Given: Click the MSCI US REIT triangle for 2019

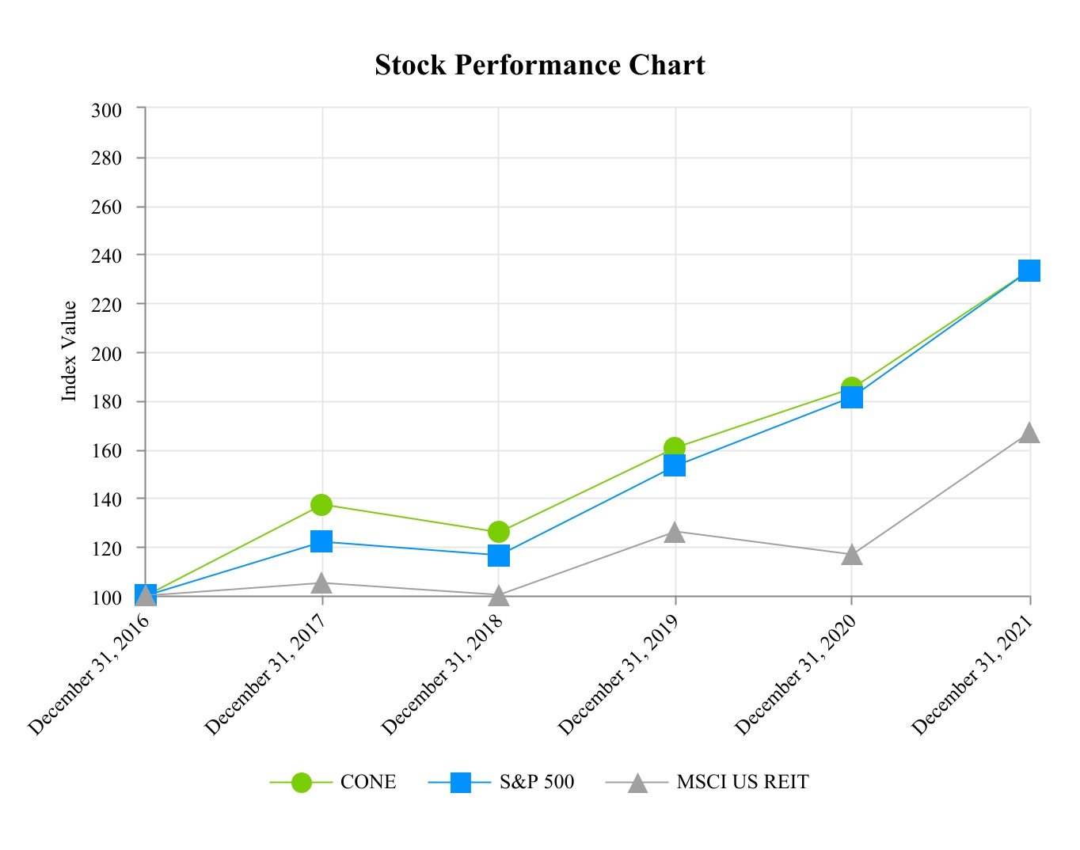Looking at the screenshot, I should tap(675, 532).
